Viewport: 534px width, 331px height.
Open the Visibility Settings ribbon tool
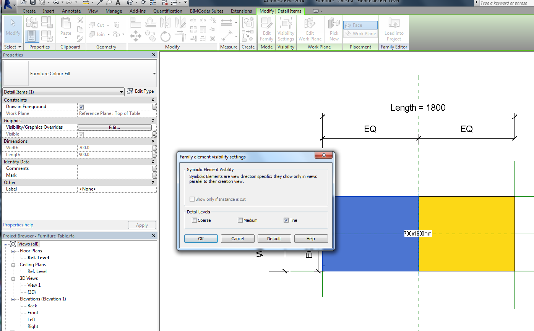tap(286, 29)
